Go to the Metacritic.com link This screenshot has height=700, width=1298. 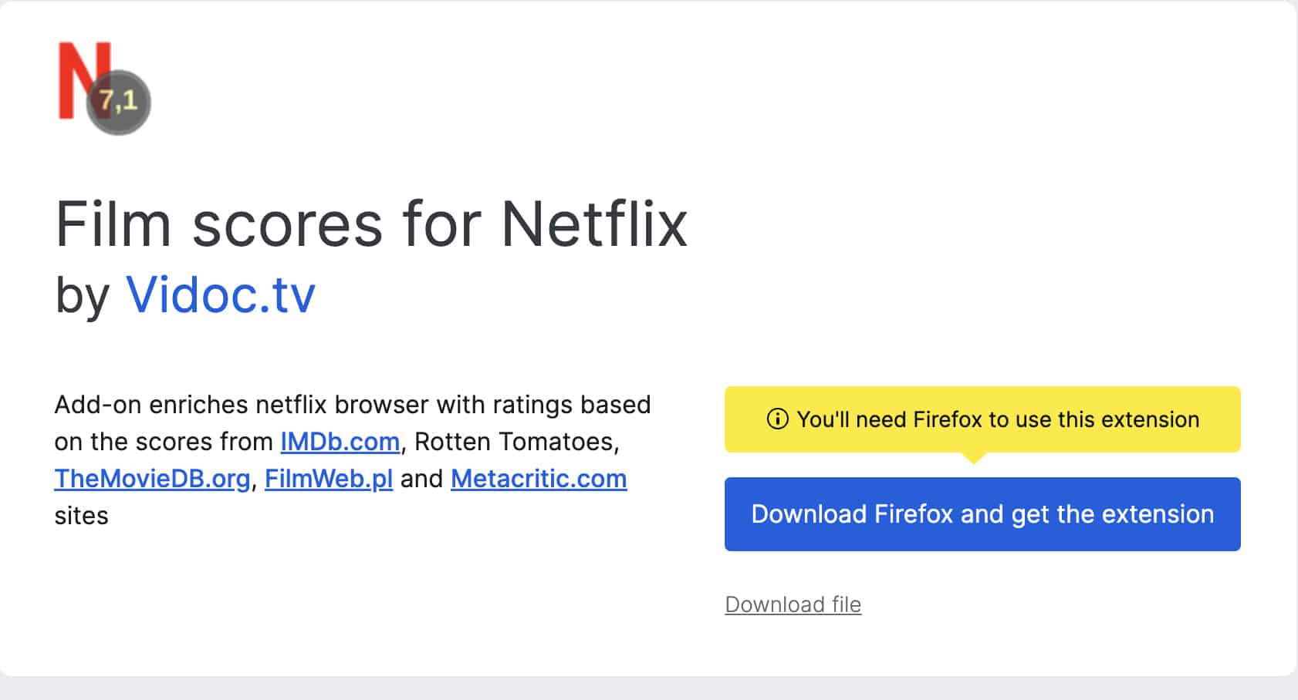(x=539, y=479)
